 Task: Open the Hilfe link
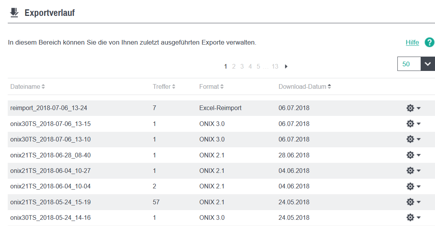[x=412, y=43]
